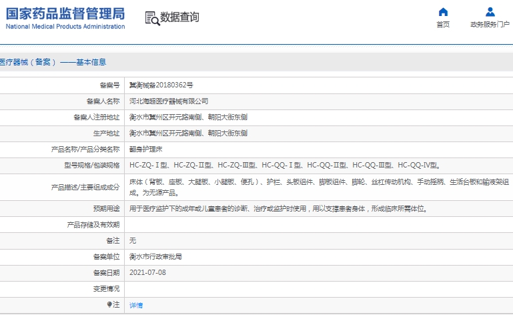Click the 备注 value 无
The image size is (513, 317).
[x=133, y=241]
